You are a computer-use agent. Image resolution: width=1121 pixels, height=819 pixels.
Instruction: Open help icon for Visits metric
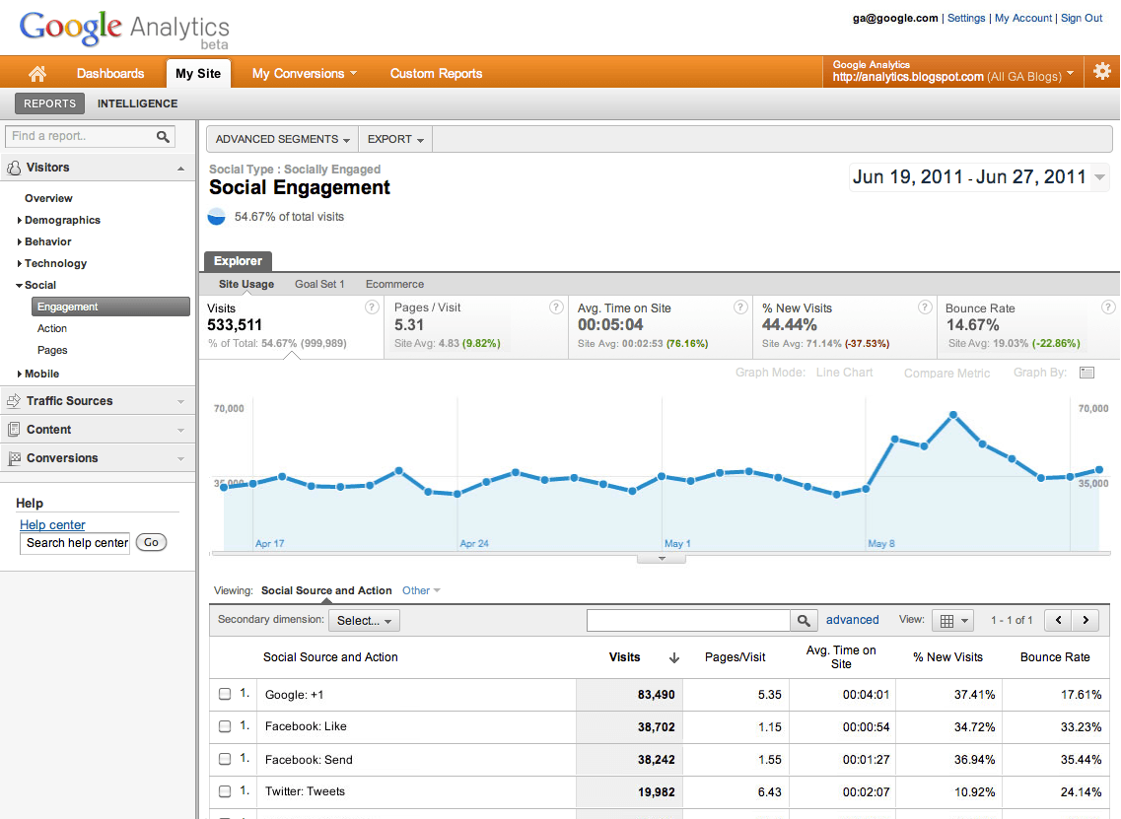pyautogui.click(x=372, y=307)
